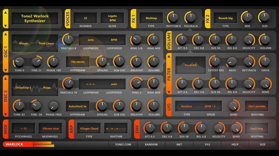This screenshot has width=279, height=156.
Task: Open LFO ROUTING selector showing Osc1 partials
Action: (x=257, y=106)
